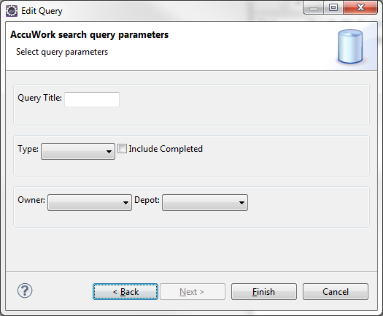Minimize the Edit Query dialog

point(314,8)
